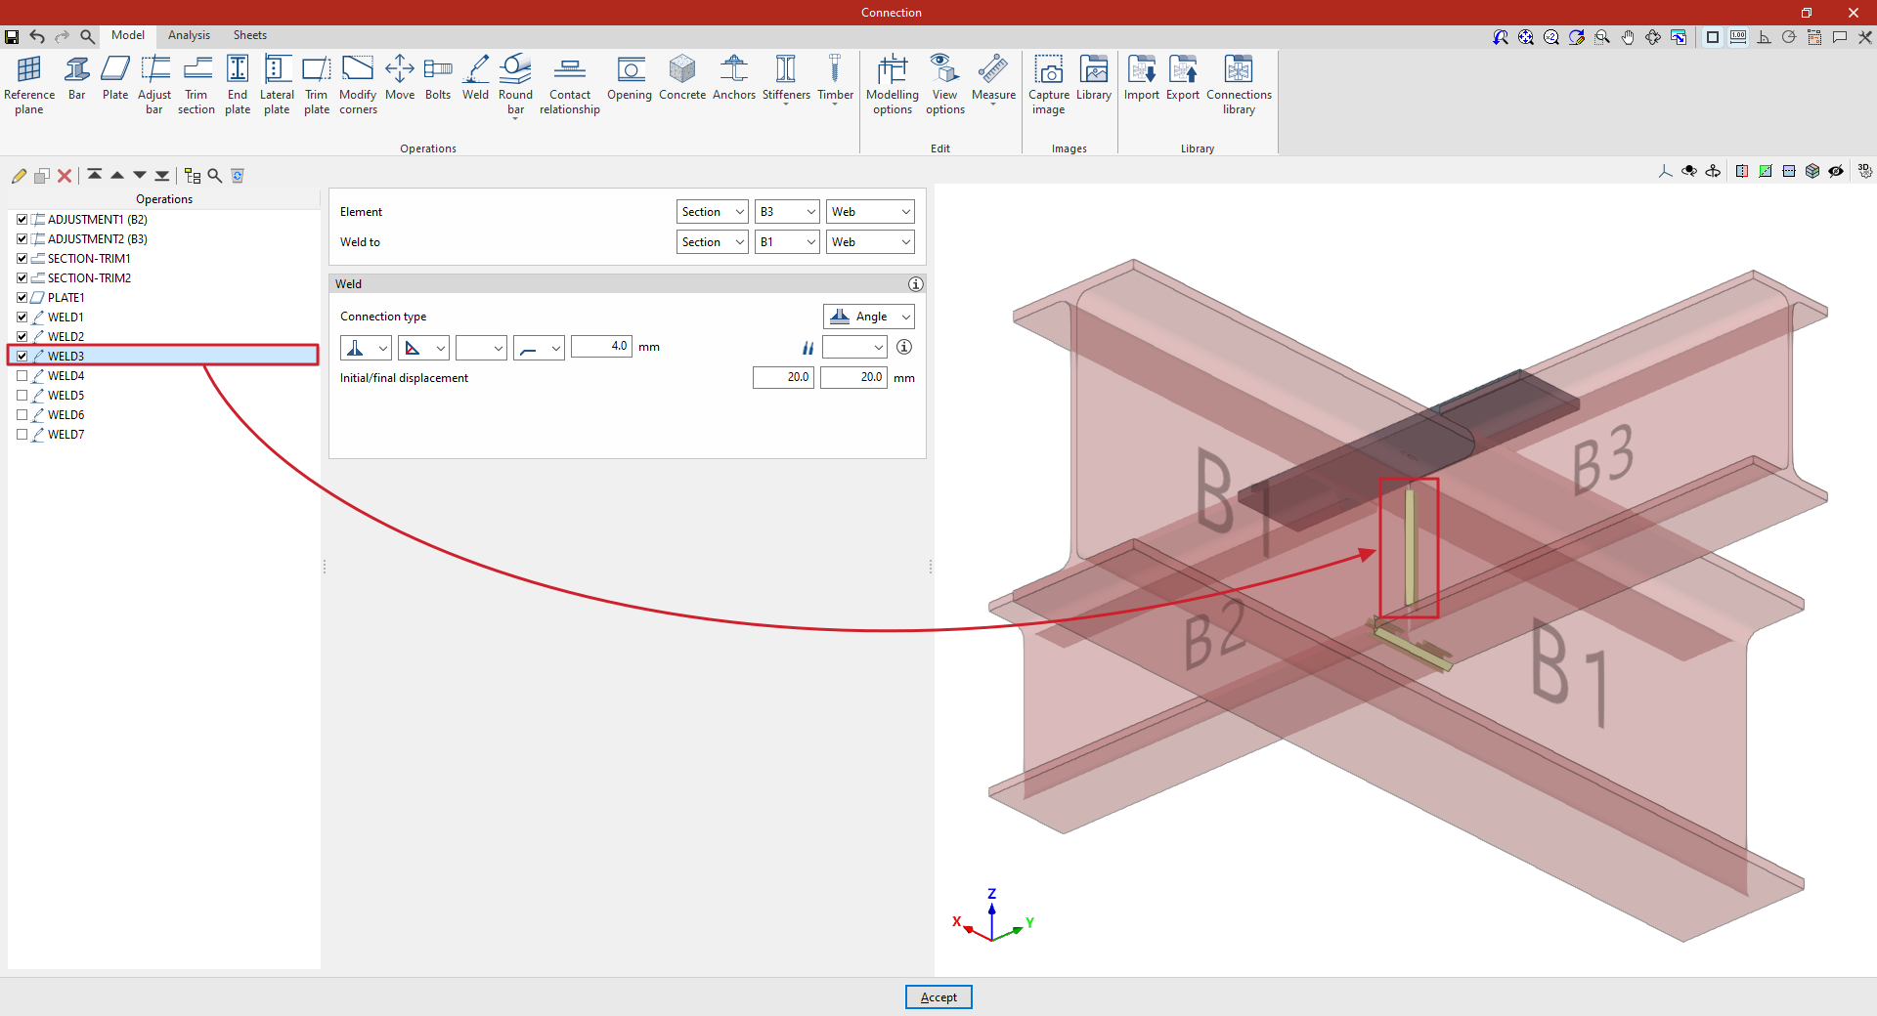Switch to the Analysis tab
Image resolution: width=1877 pixels, height=1016 pixels.
[x=189, y=35]
